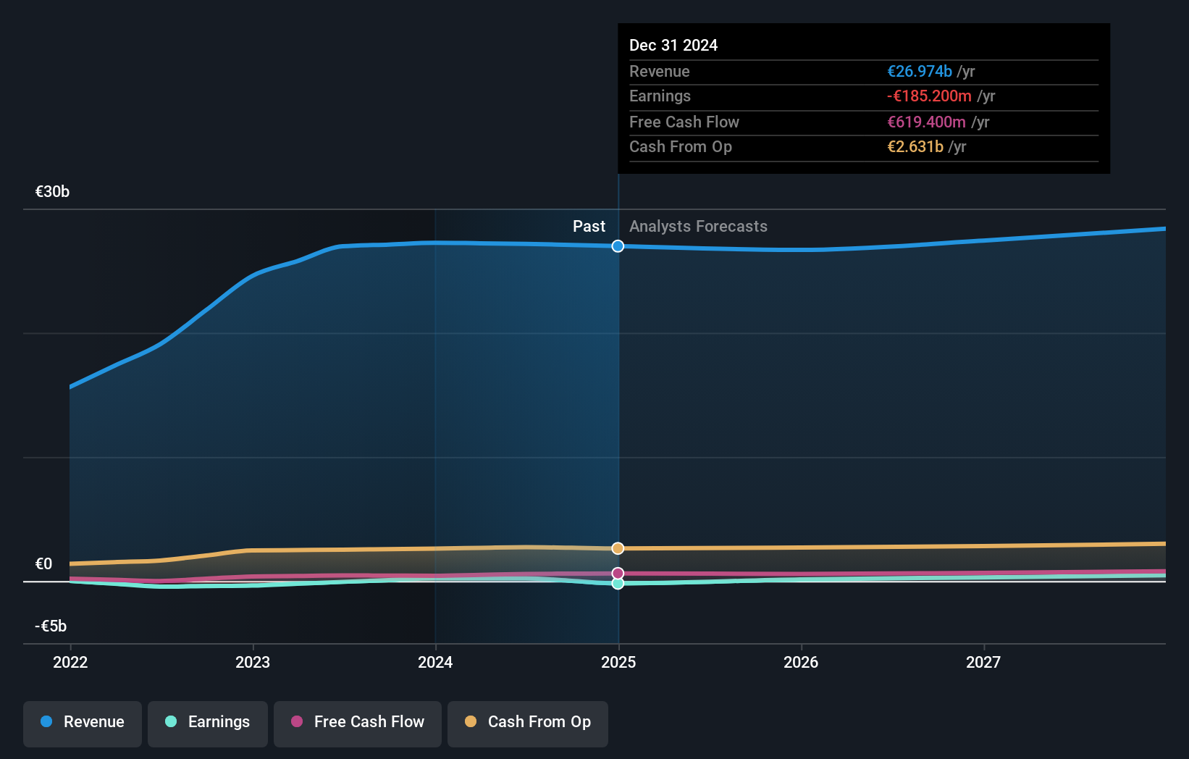
Task: Toggle the Cash From Op legend button
Action: (x=528, y=724)
